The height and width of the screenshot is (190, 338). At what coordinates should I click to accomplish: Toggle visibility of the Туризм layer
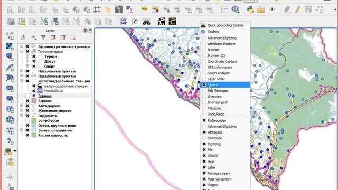34,56
